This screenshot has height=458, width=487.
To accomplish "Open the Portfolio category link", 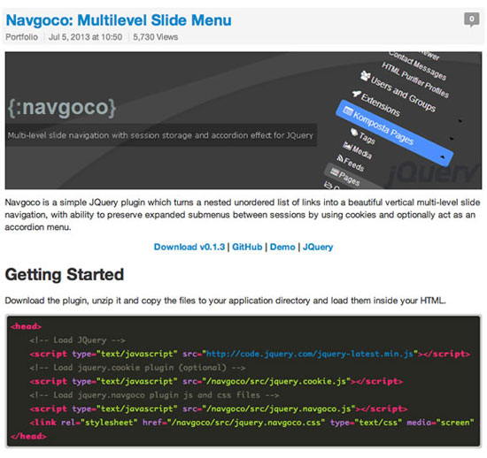I will 21,37.
